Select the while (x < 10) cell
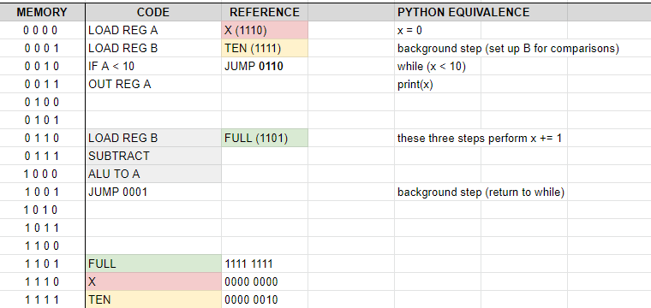Screen dimensions: 651x308 (438, 67)
